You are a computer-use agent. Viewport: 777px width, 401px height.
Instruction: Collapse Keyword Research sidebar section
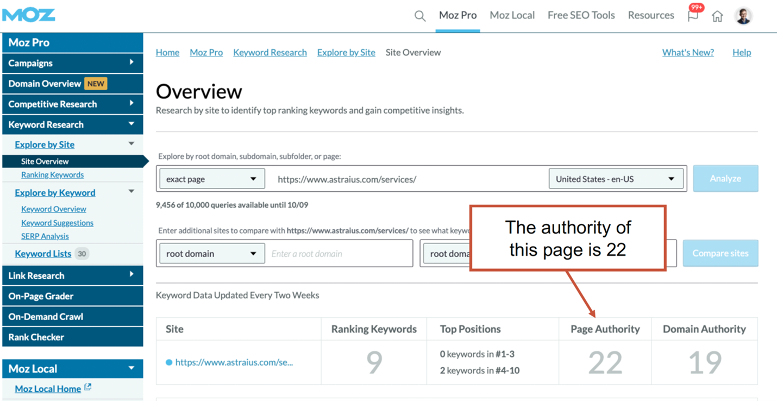pyautogui.click(x=73, y=124)
